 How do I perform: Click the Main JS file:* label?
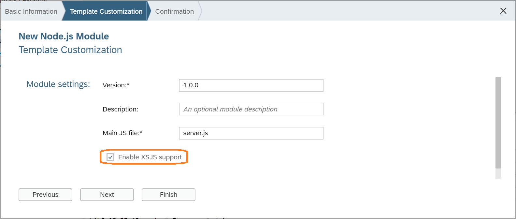(x=122, y=133)
